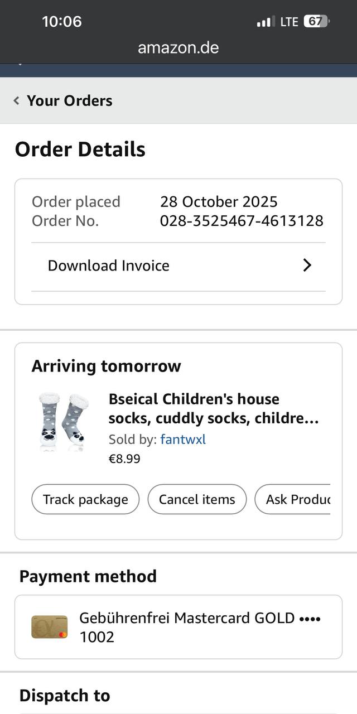The height and width of the screenshot is (714, 357).
Task: Tap the Arriving tomorrow heading
Action: coord(106,366)
